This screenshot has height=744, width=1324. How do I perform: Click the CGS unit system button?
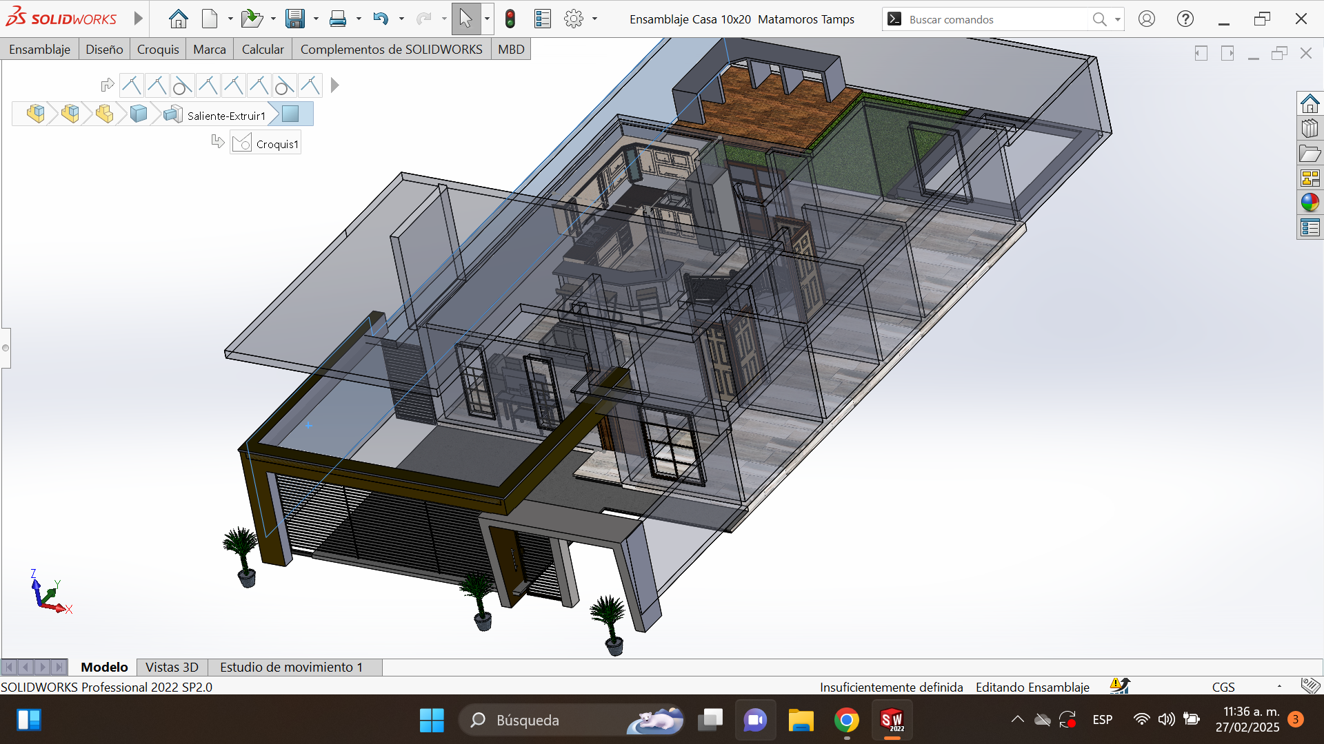pos(1223,687)
